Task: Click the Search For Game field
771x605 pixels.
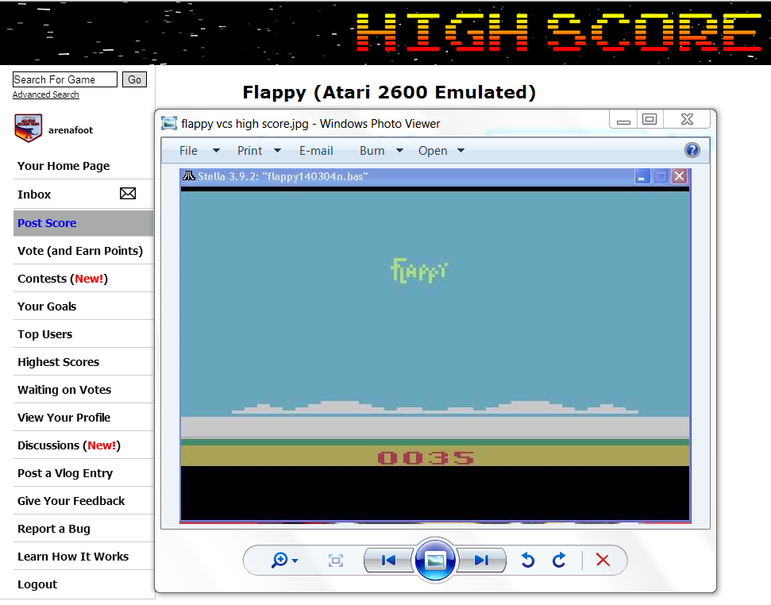Action: tap(64, 79)
